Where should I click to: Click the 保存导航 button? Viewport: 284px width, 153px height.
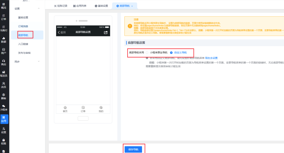coord(133,149)
